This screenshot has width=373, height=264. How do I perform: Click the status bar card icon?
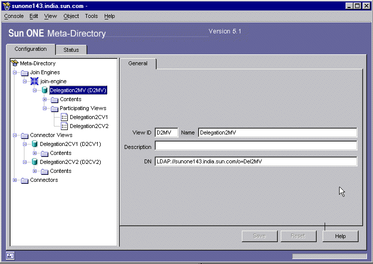point(10,256)
